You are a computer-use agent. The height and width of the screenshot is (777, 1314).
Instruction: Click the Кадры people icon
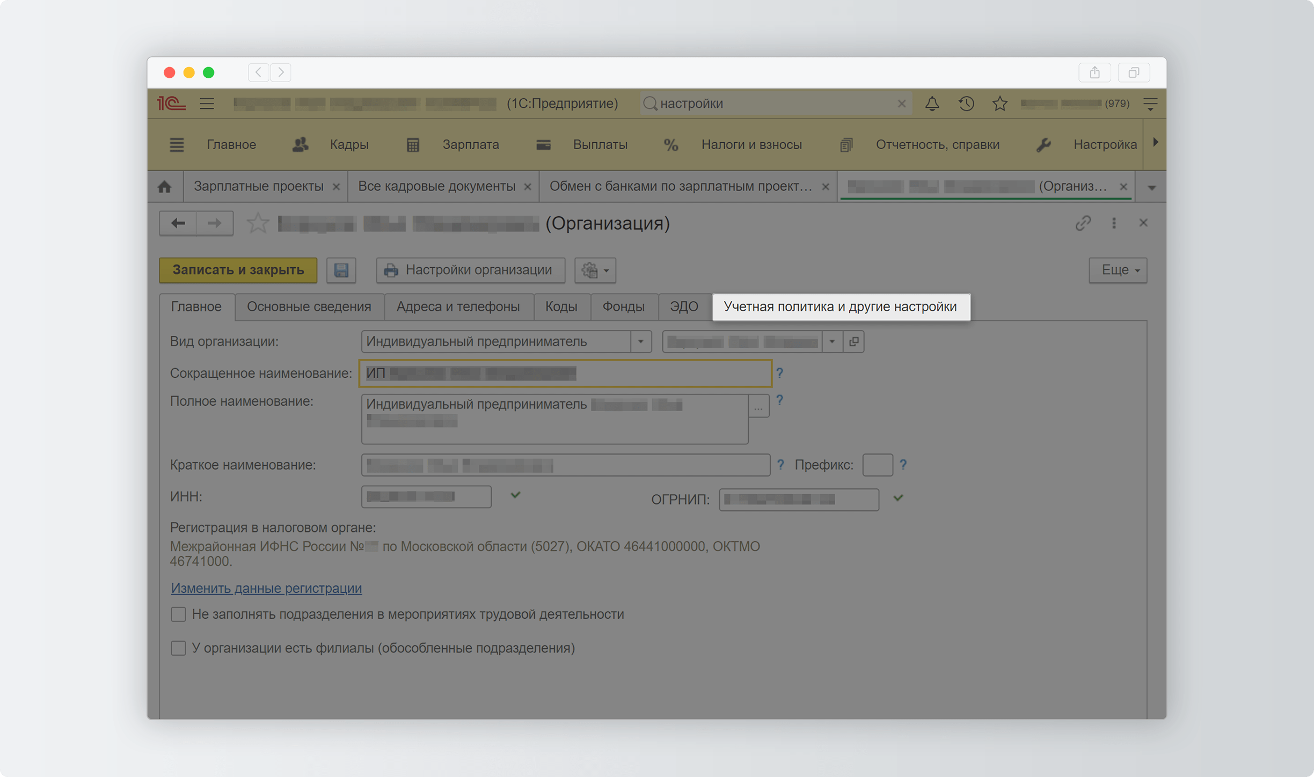pyautogui.click(x=300, y=144)
